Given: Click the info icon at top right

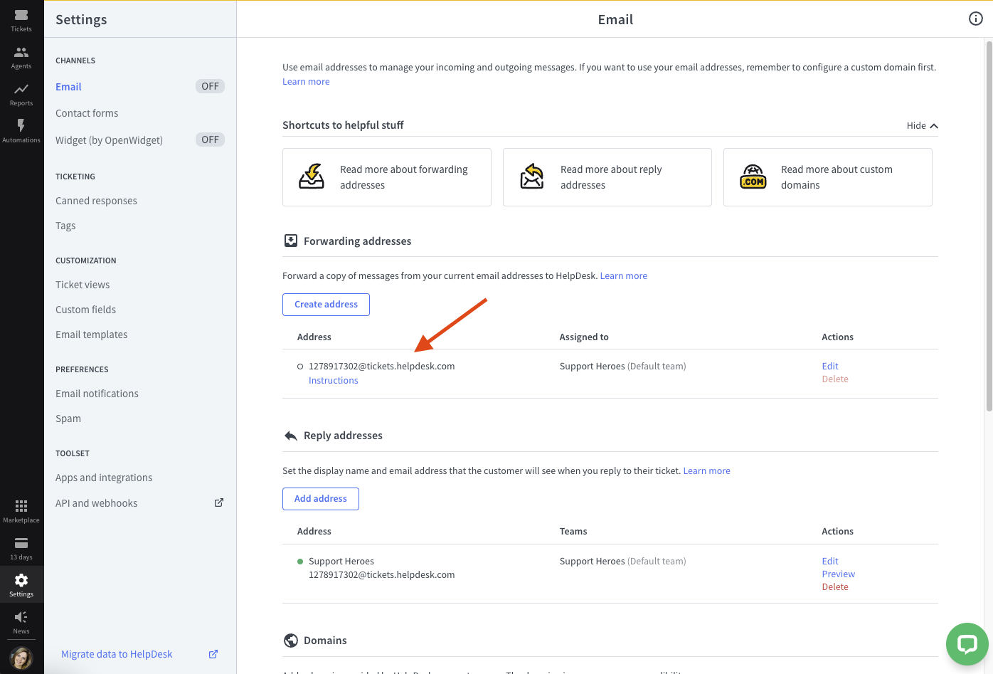Looking at the screenshot, I should coord(976,19).
